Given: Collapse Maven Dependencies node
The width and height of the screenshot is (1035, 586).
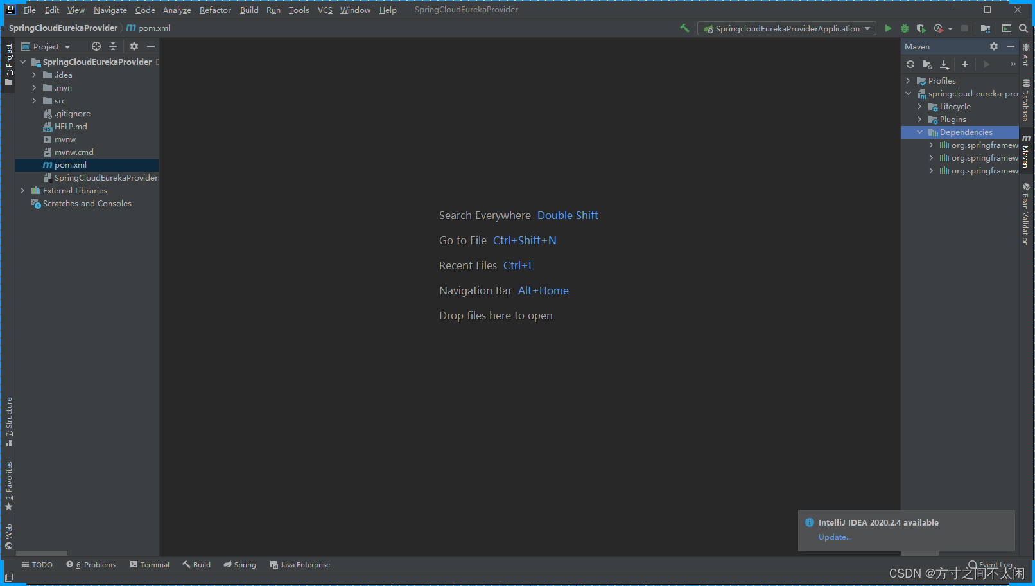Looking at the screenshot, I should [919, 132].
